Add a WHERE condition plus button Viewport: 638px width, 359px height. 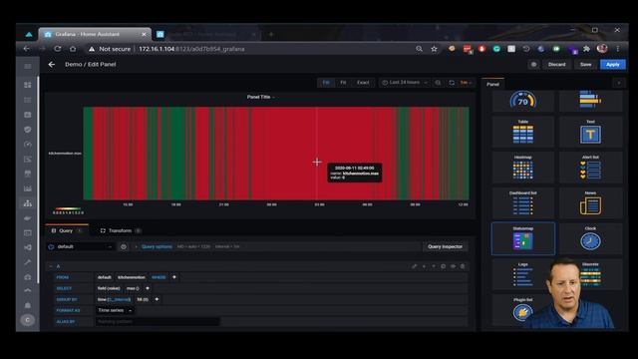(x=174, y=277)
